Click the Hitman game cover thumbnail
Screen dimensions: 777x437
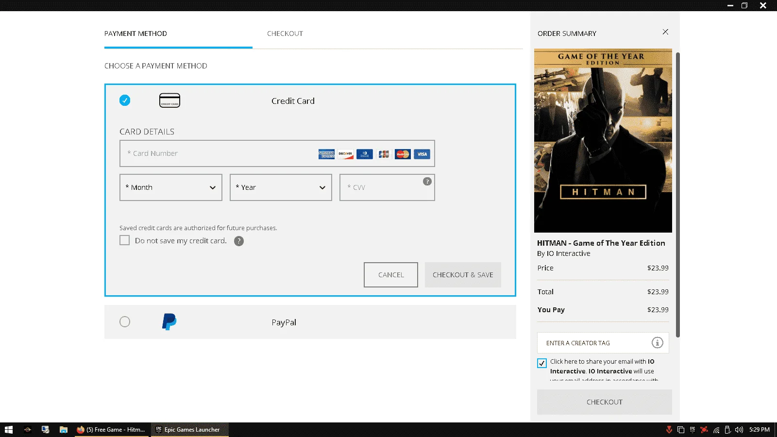(603, 140)
